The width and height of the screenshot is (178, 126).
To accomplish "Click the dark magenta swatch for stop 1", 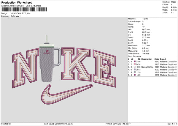I will pyautogui.click(x=135, y=62).
